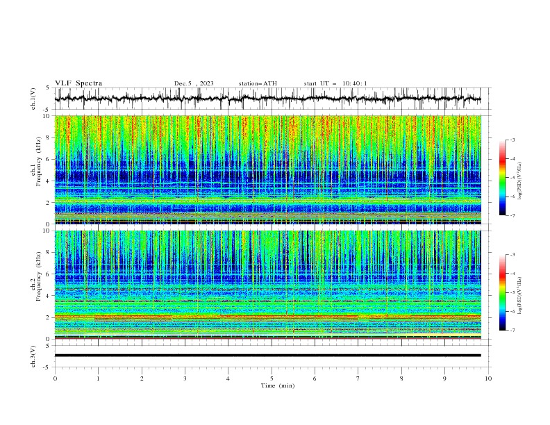This screenshot has width=550, height=425.
Task: Click the "-5" tick on ch.3(V) axis
Action: click(47, 367)
